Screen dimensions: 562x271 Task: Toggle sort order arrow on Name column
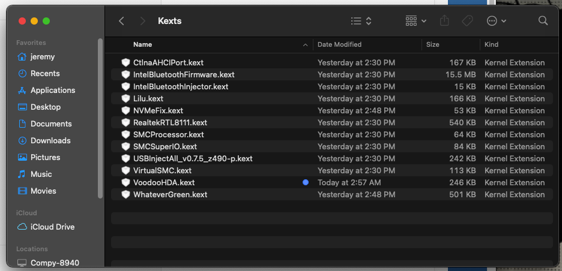coord(306,45)
